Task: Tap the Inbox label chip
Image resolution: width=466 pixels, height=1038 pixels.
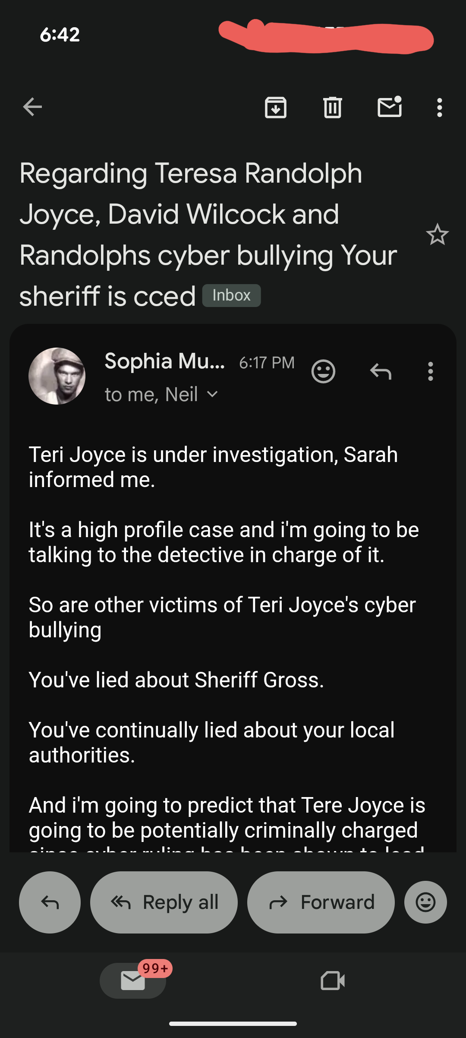Action: coord(231,296)
